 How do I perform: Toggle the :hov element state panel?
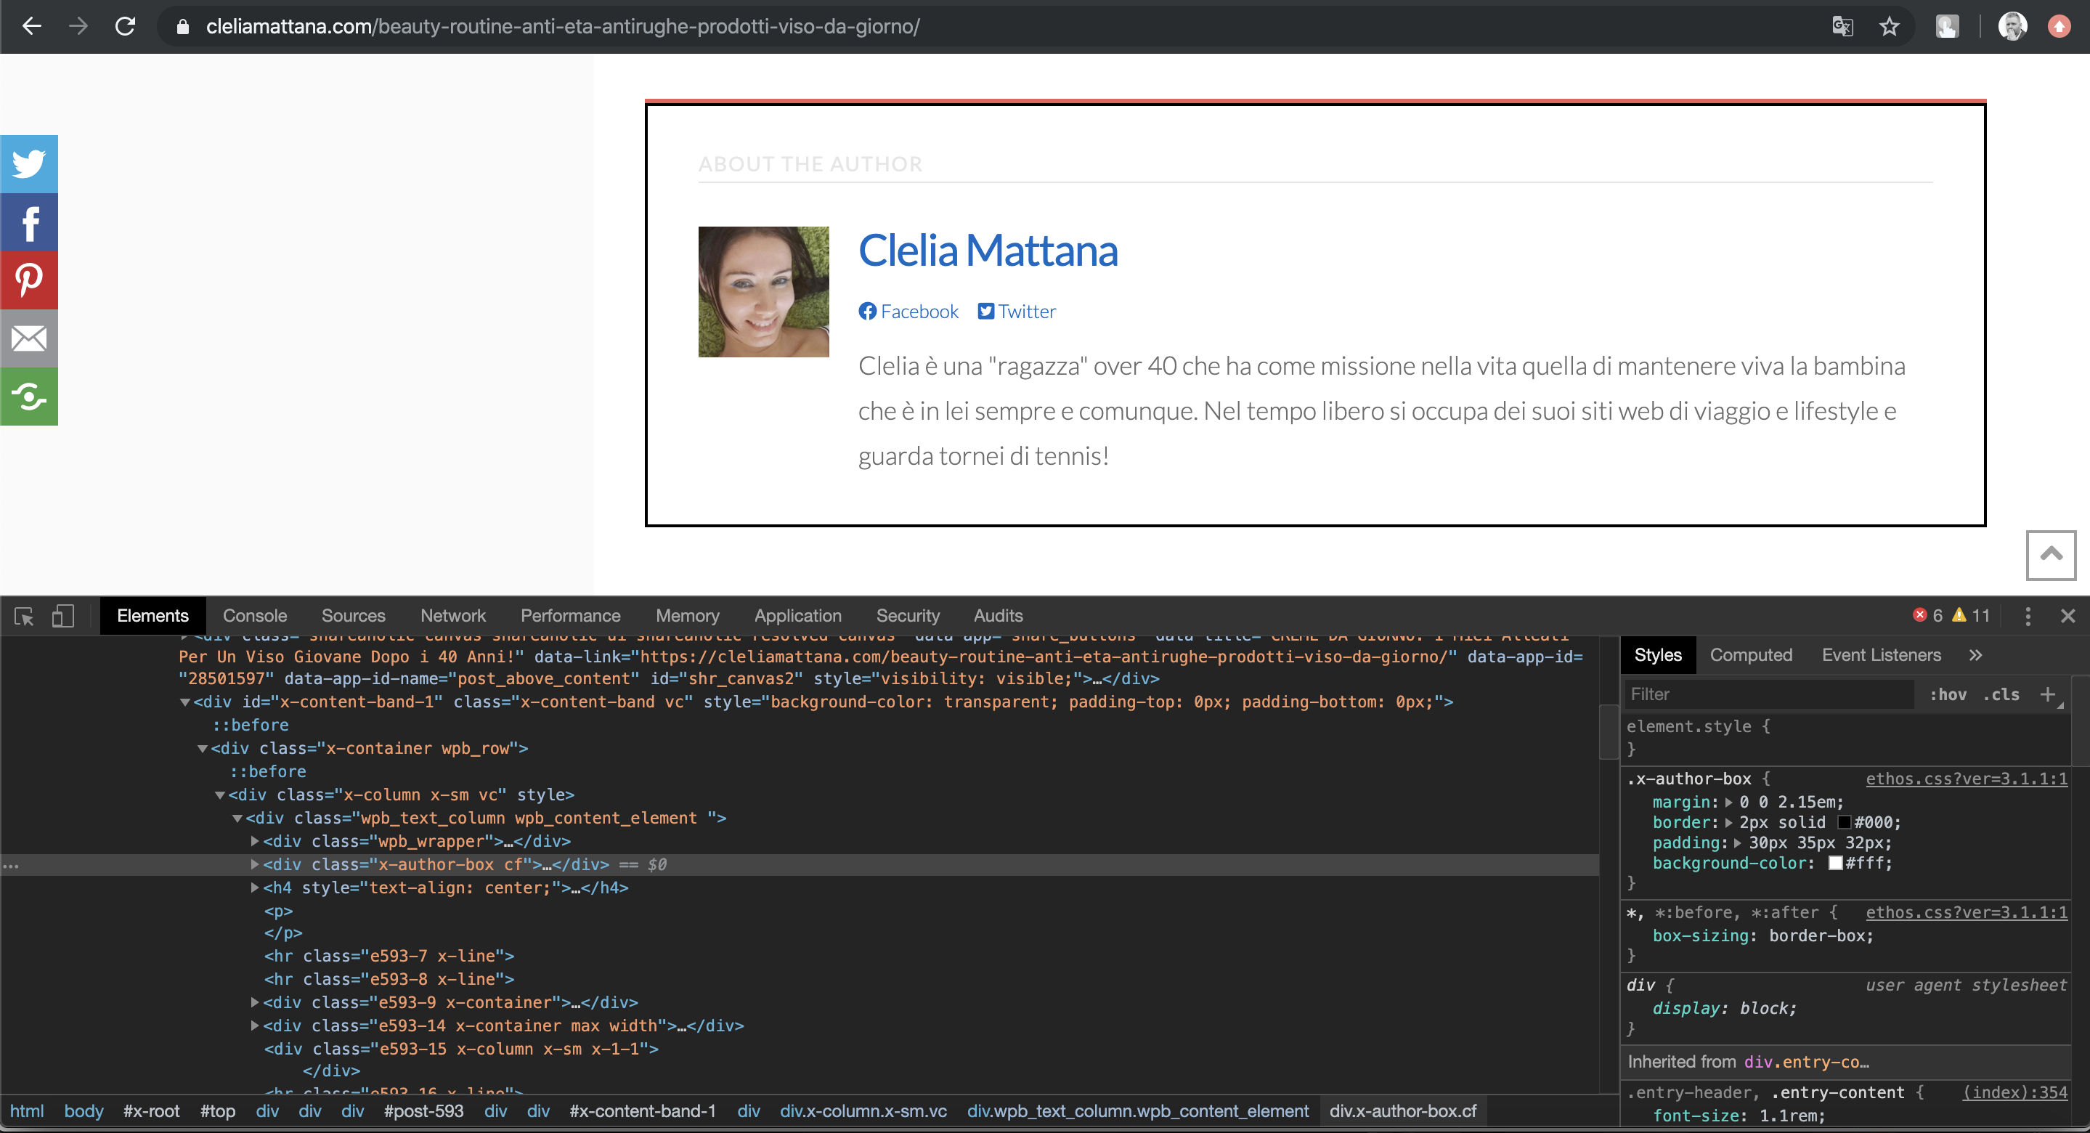[x=1948, y=694]
